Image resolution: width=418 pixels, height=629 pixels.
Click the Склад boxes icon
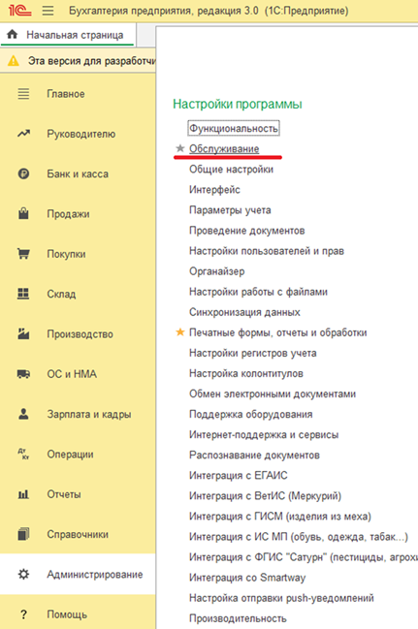[23, 294]
